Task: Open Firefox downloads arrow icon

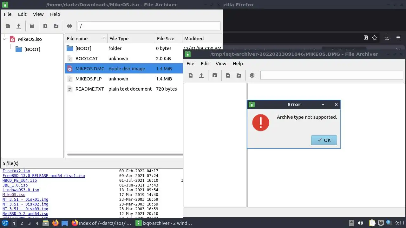Action: [387, 38]
